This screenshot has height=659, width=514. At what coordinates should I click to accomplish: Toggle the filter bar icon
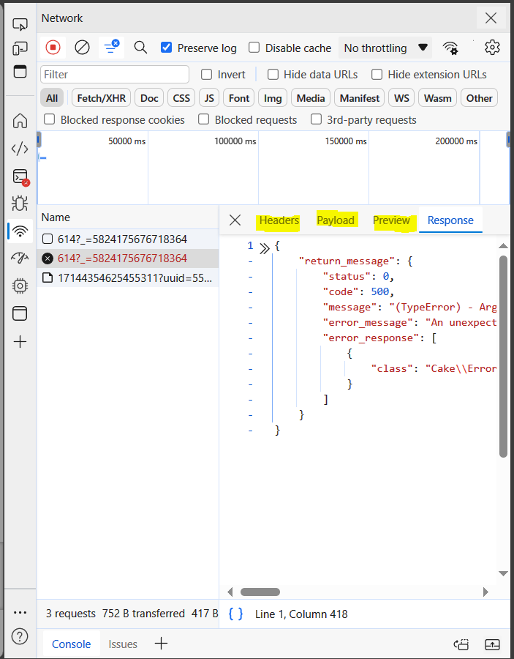coord(111,48)
